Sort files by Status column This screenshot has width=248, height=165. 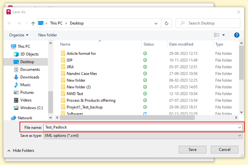coord(149,44)
